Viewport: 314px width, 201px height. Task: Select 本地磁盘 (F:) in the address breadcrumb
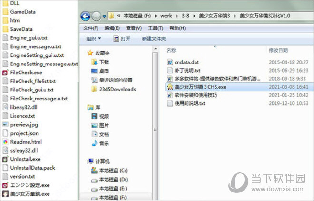(x=137, y=16)
